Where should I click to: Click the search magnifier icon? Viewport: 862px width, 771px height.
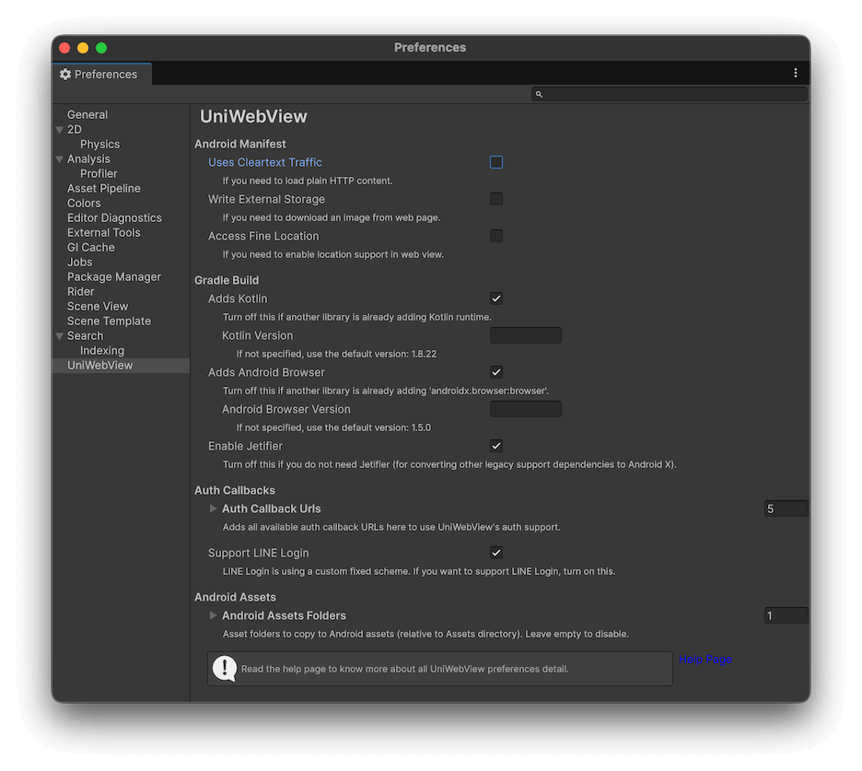tap(540, 94)
